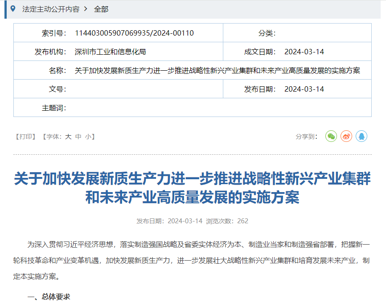The image size is (386, 306).
Task: Click the 索引号 label
Action: [54, 33]
